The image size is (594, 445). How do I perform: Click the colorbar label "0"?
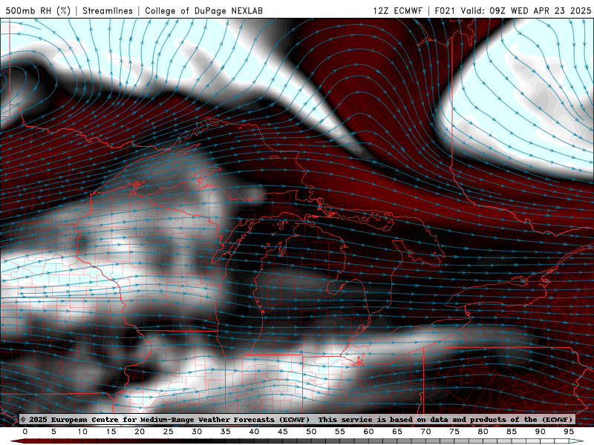25,432
